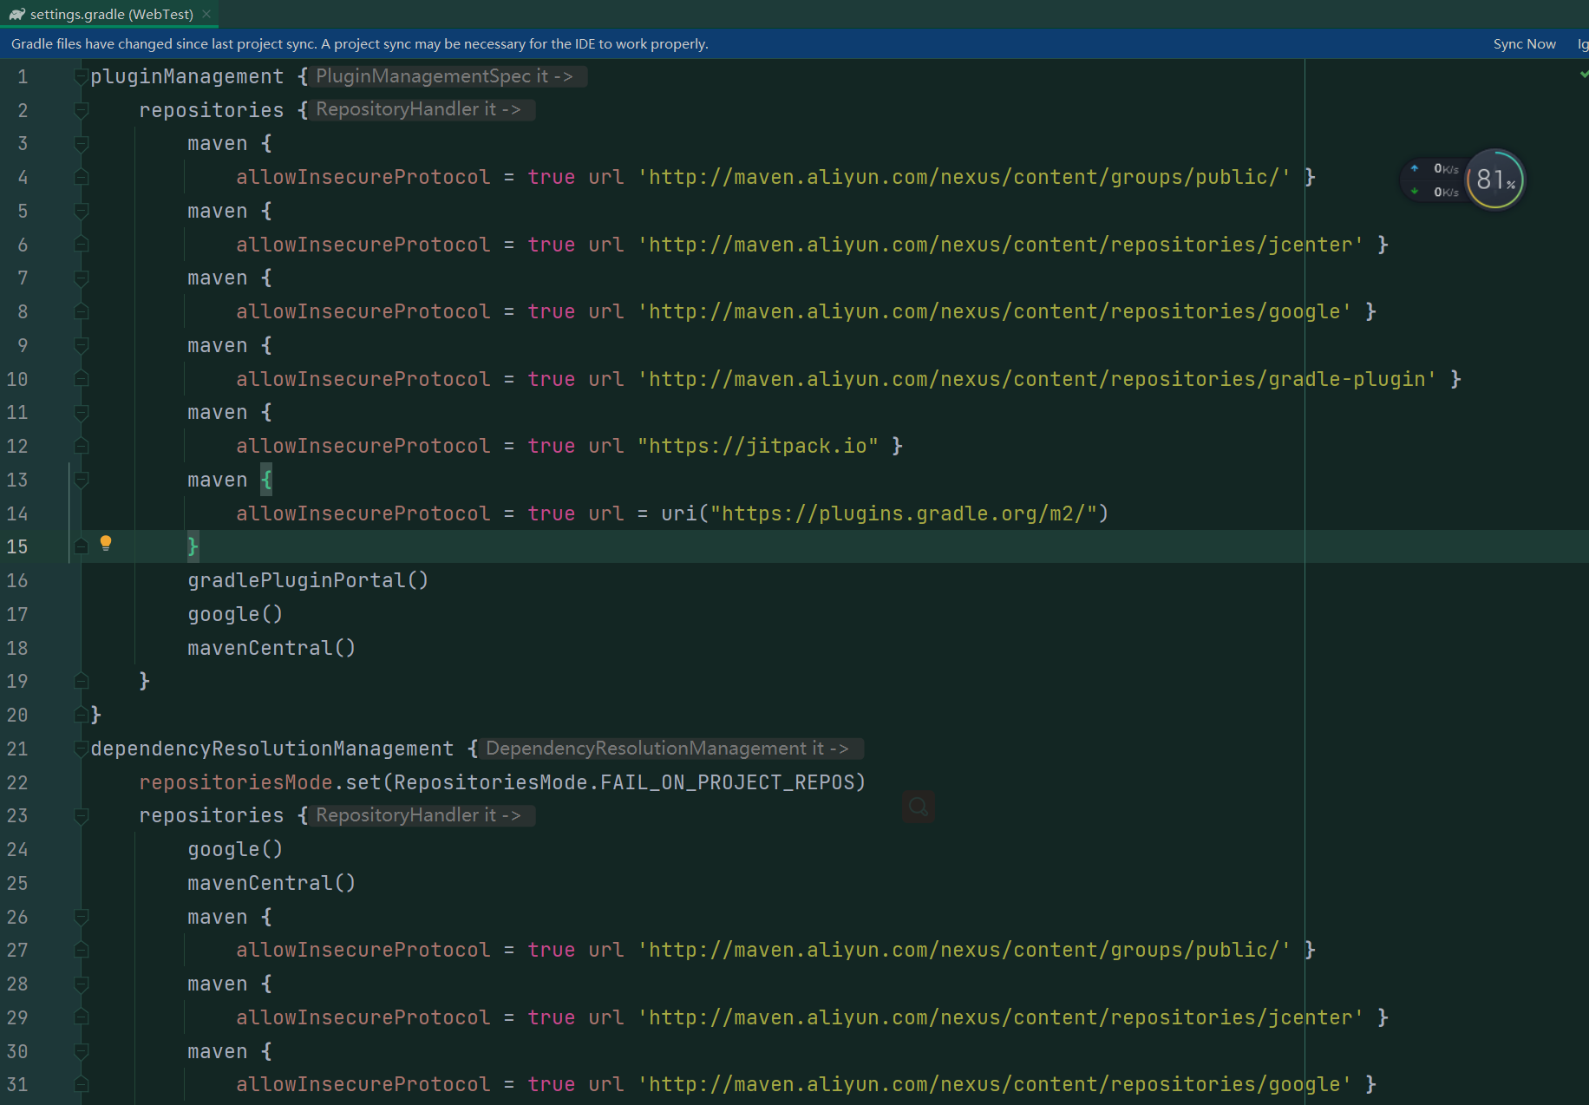
Task: Select the settings.gradle (WebTest) tab
Action: (x=109, y=14)
